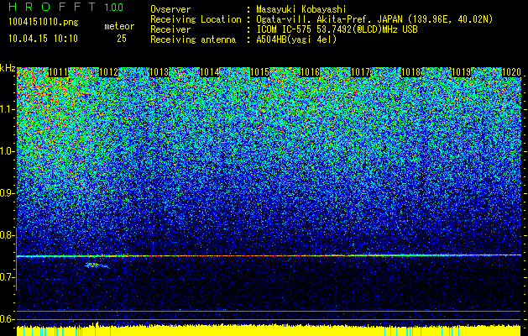This screenshot has width=528, height=336.
Task: Click the horizontal carrier signal line
Action: click(269, 256)
